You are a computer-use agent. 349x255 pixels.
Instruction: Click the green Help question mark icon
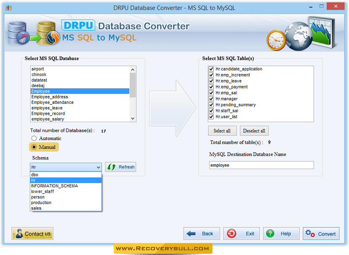pyautogui.click(x=270, y=234)
